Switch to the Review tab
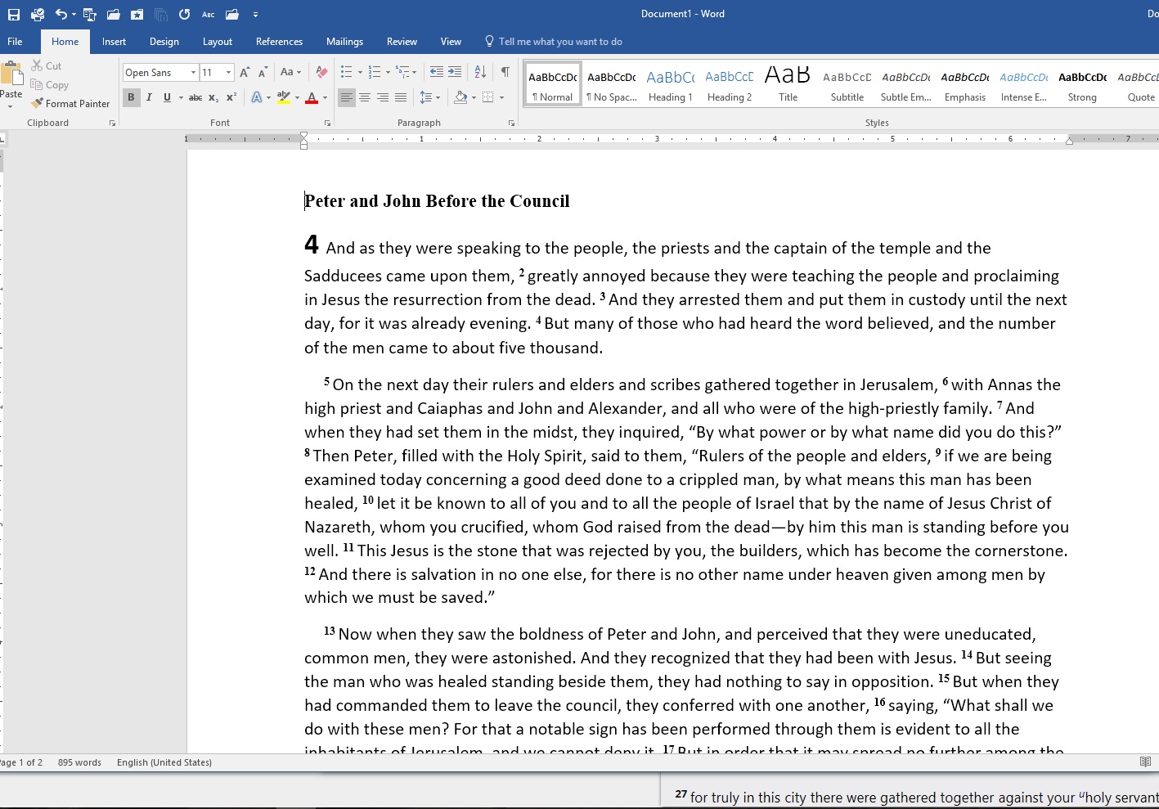1159x809 pixels. click(x=402, y=42)
